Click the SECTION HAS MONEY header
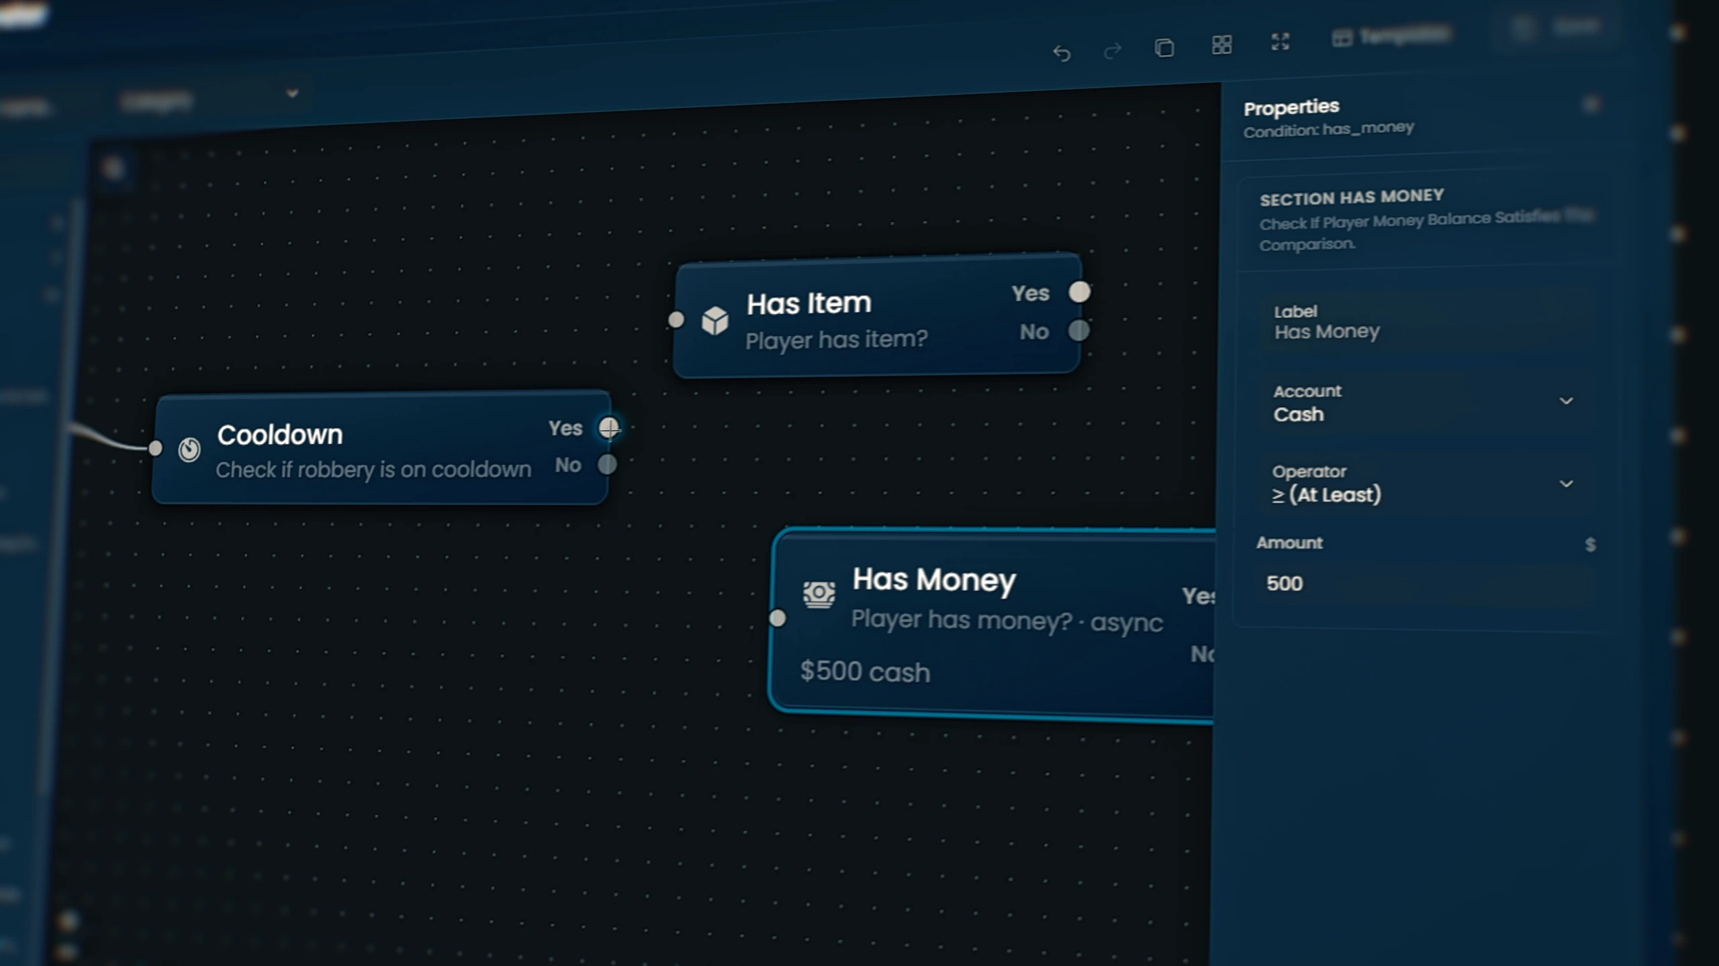Screen dimensions: 1719x966 1352,197
